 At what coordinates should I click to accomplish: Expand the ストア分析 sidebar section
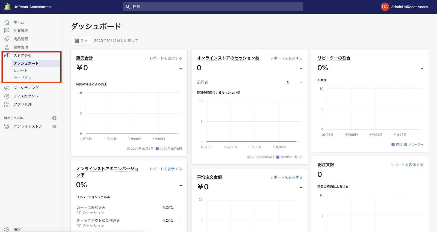pos(22,56)
